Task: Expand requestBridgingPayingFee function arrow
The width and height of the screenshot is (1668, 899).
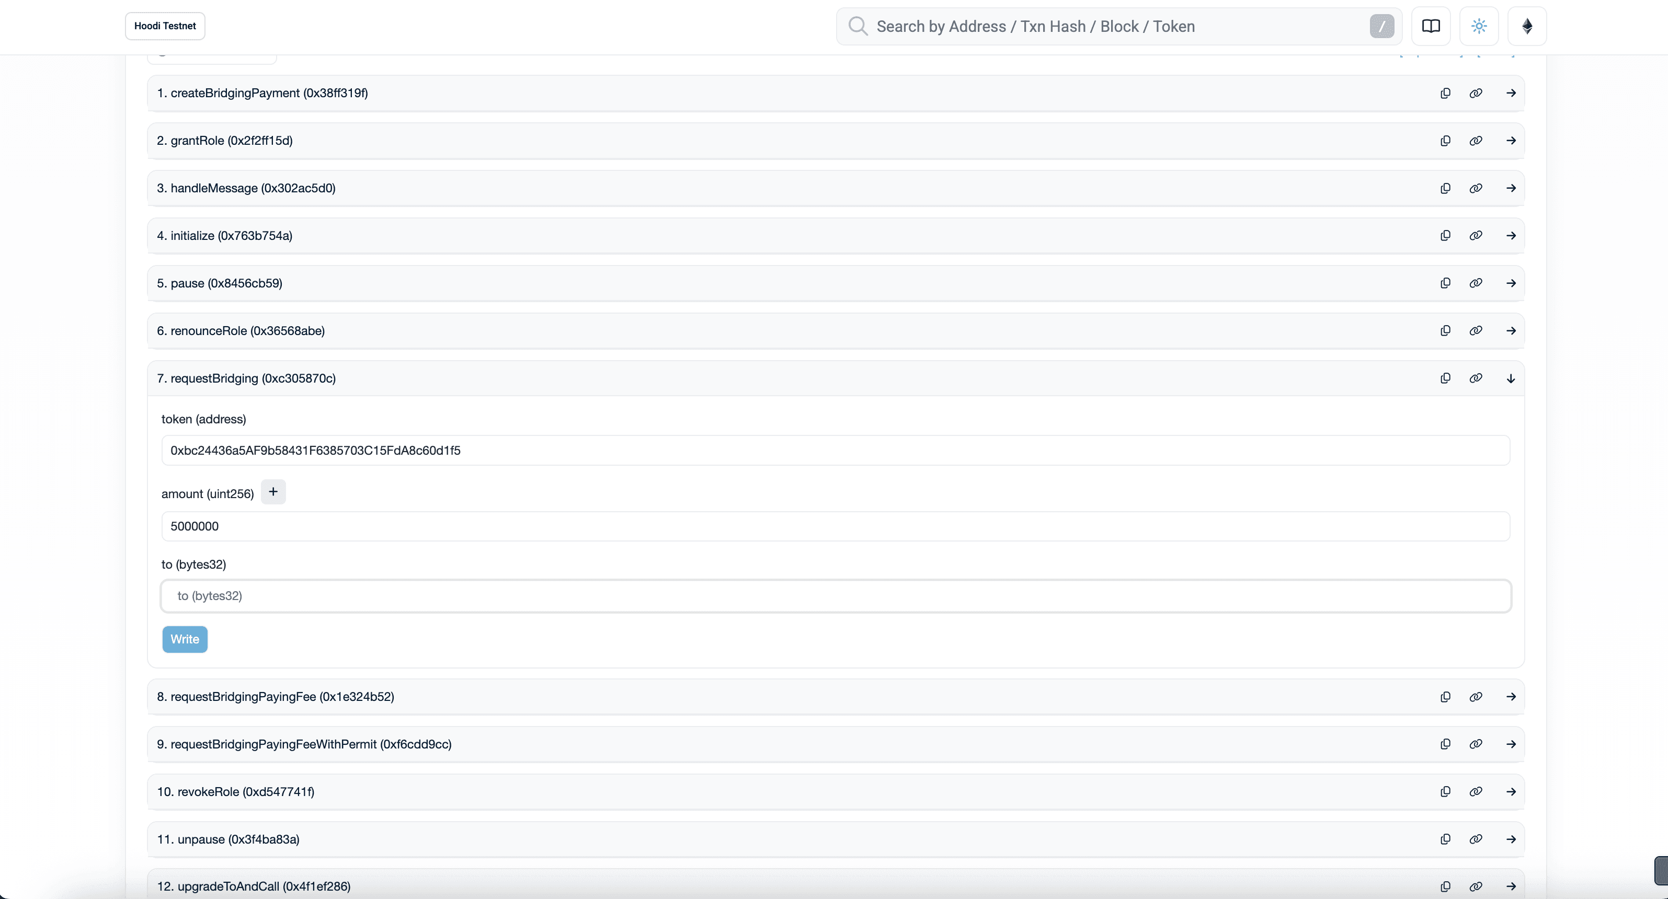Action: [1511, 697]
